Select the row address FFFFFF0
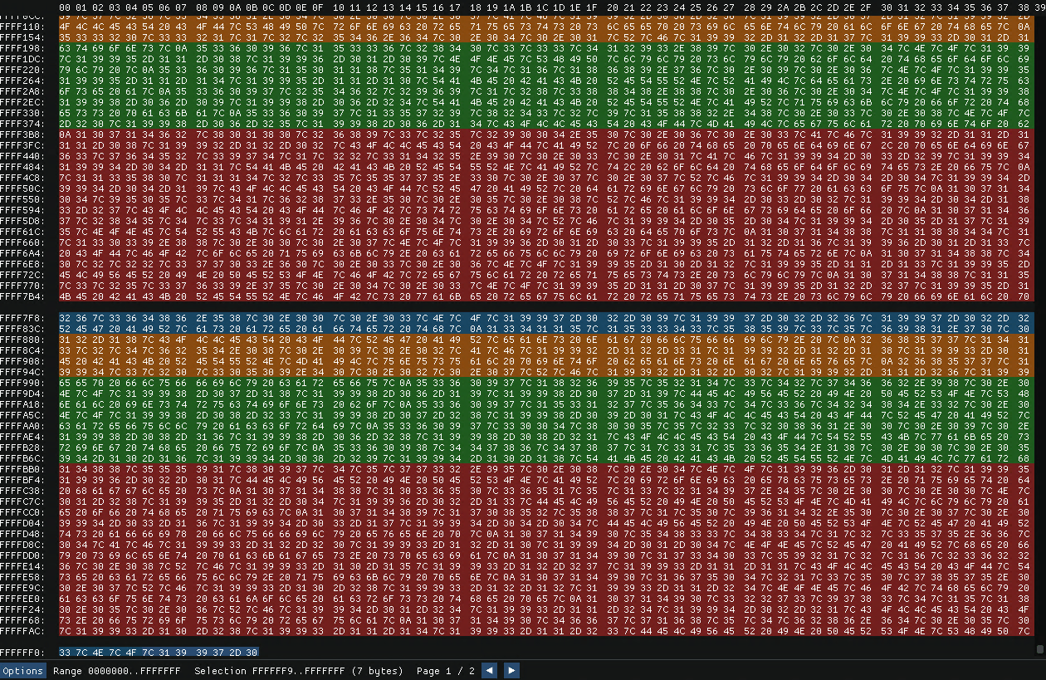1046x680 pixels. (x=26, y=653)
